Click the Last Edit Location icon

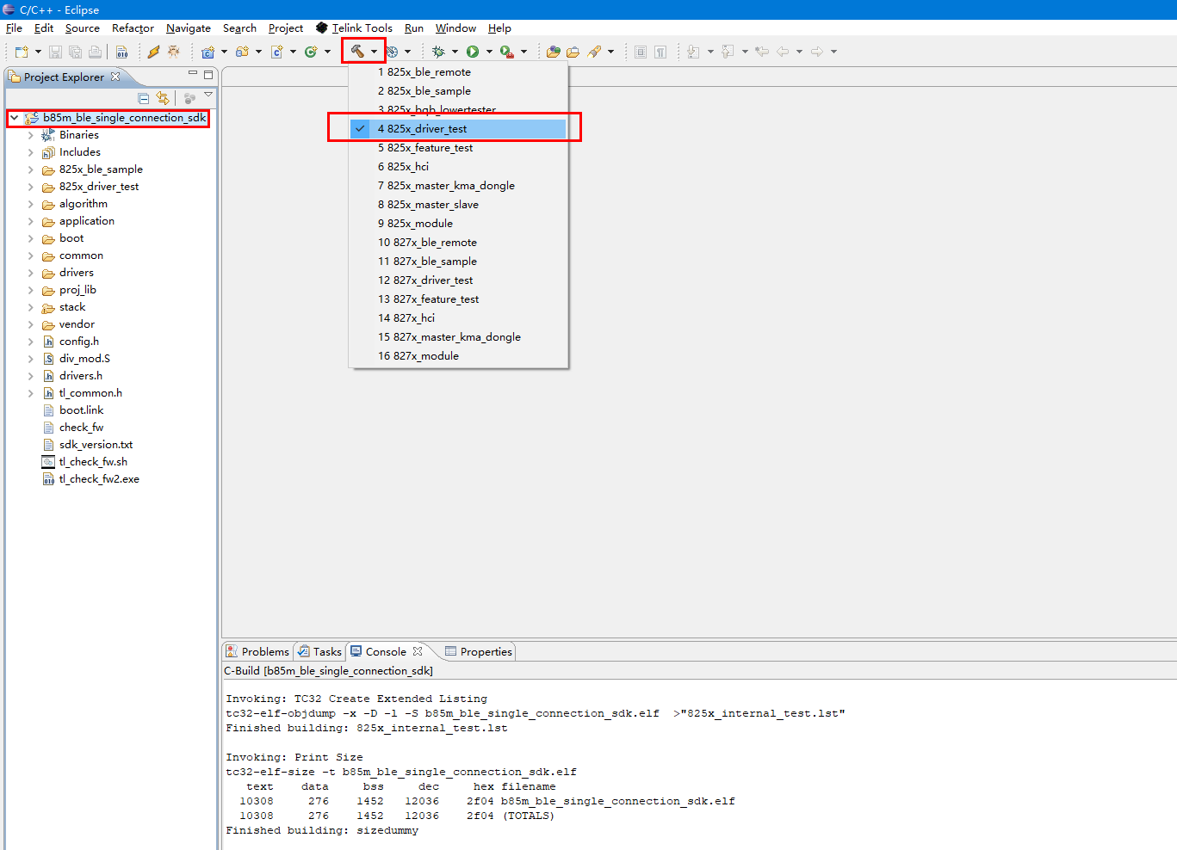762,52
